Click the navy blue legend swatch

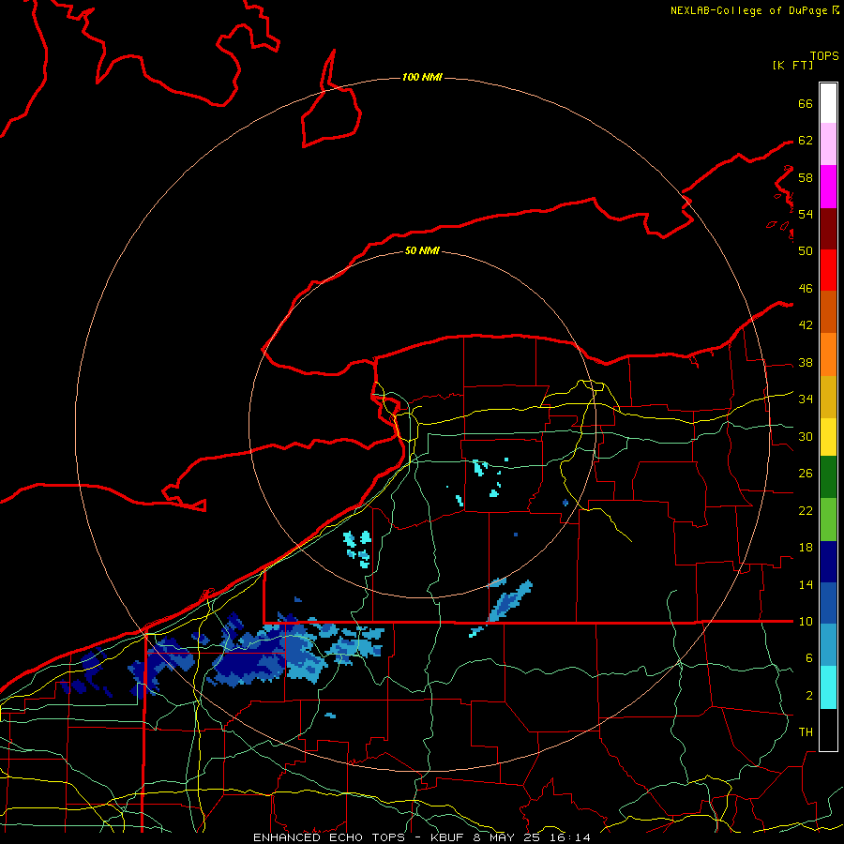(828, 562)
